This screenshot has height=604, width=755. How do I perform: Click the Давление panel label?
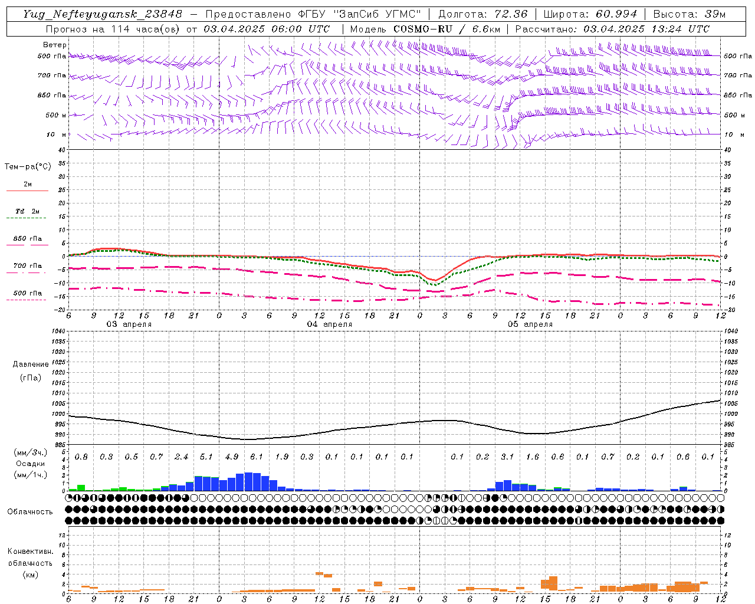coord(31,365)
